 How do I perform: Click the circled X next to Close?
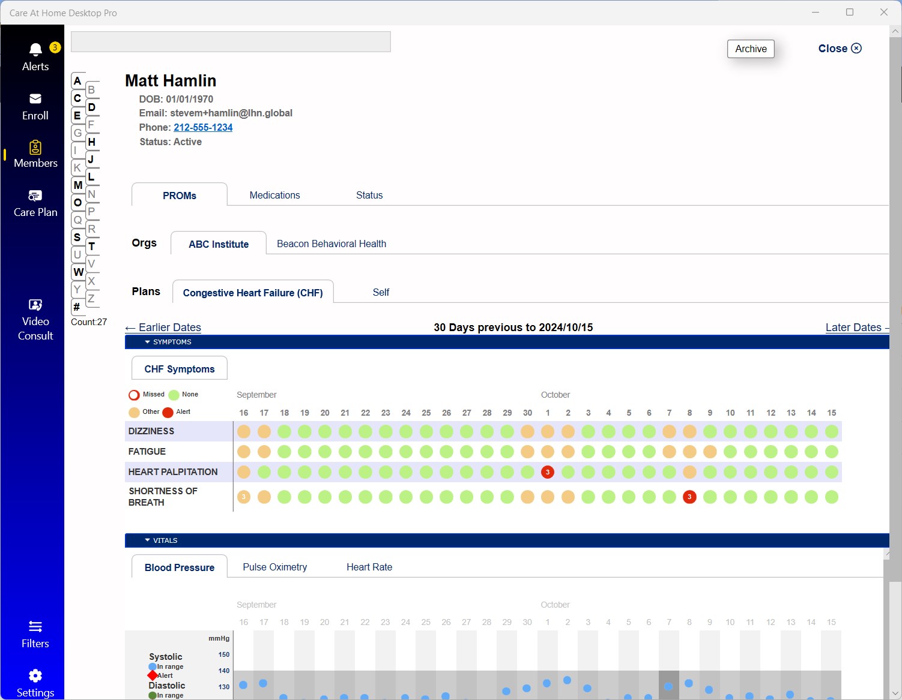(857, 48)
